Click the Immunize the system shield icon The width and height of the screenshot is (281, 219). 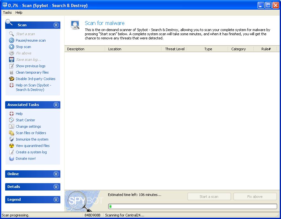click(x=12, y=139)
